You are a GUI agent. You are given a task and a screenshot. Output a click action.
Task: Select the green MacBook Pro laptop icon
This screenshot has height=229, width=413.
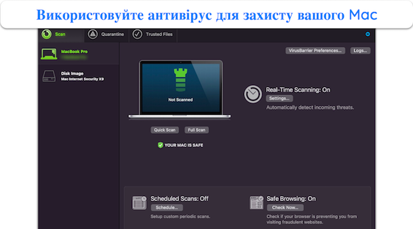point(49,54)
